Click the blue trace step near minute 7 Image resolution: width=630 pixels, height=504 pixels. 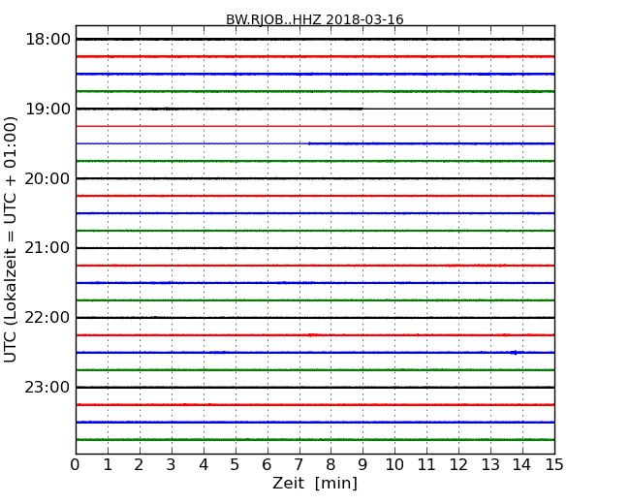point(309,143)
